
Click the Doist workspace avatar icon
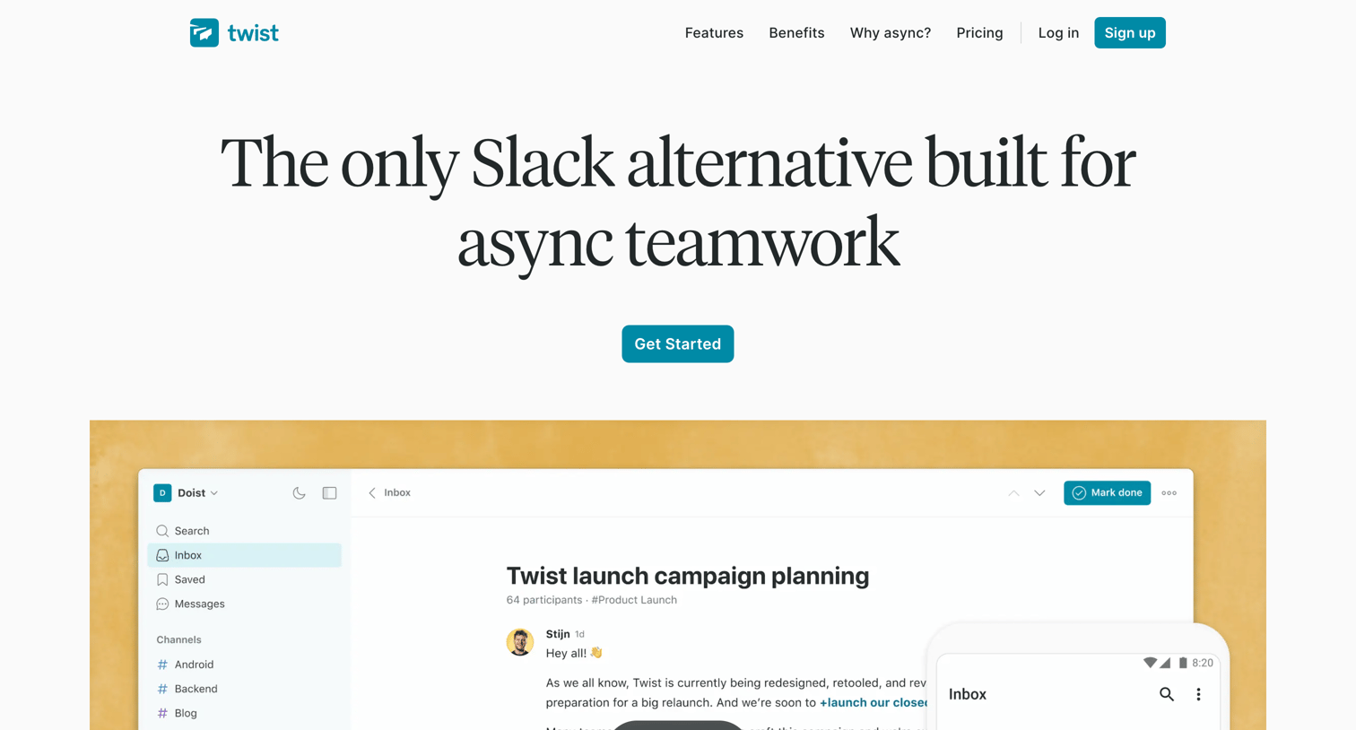point(162,493)
